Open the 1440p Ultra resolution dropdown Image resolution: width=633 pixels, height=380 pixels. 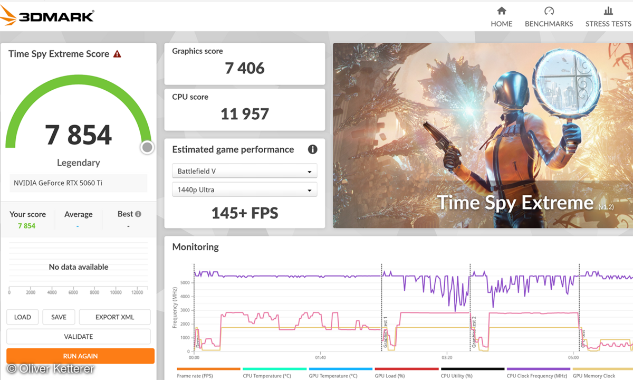(x=245, y=189)
